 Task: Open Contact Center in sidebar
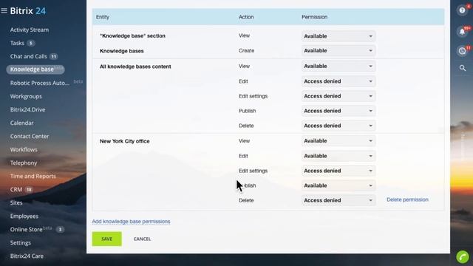tap(30, 136)
